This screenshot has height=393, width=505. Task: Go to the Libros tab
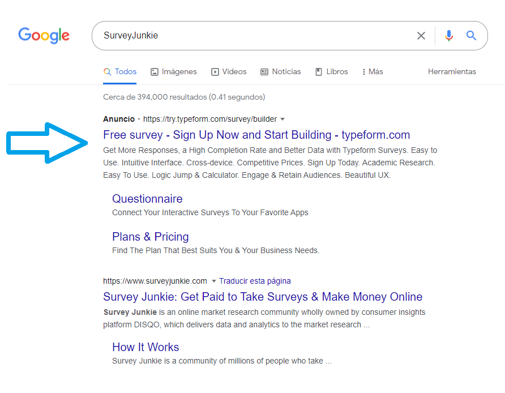(x=332, y=71)
